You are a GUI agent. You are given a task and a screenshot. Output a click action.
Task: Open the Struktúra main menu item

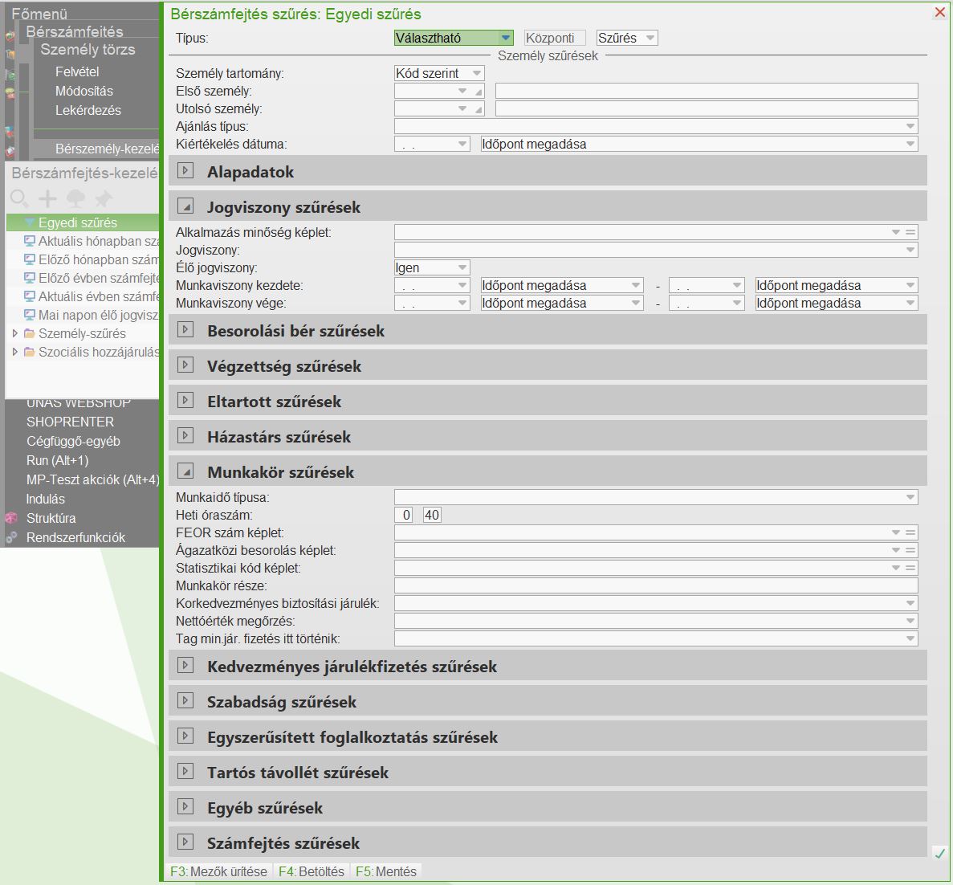51,518
